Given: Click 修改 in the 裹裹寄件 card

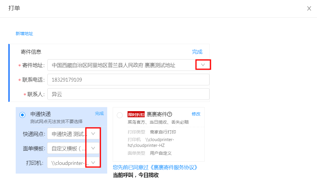Looking at the screenshot, I should [x=196, y=114].
